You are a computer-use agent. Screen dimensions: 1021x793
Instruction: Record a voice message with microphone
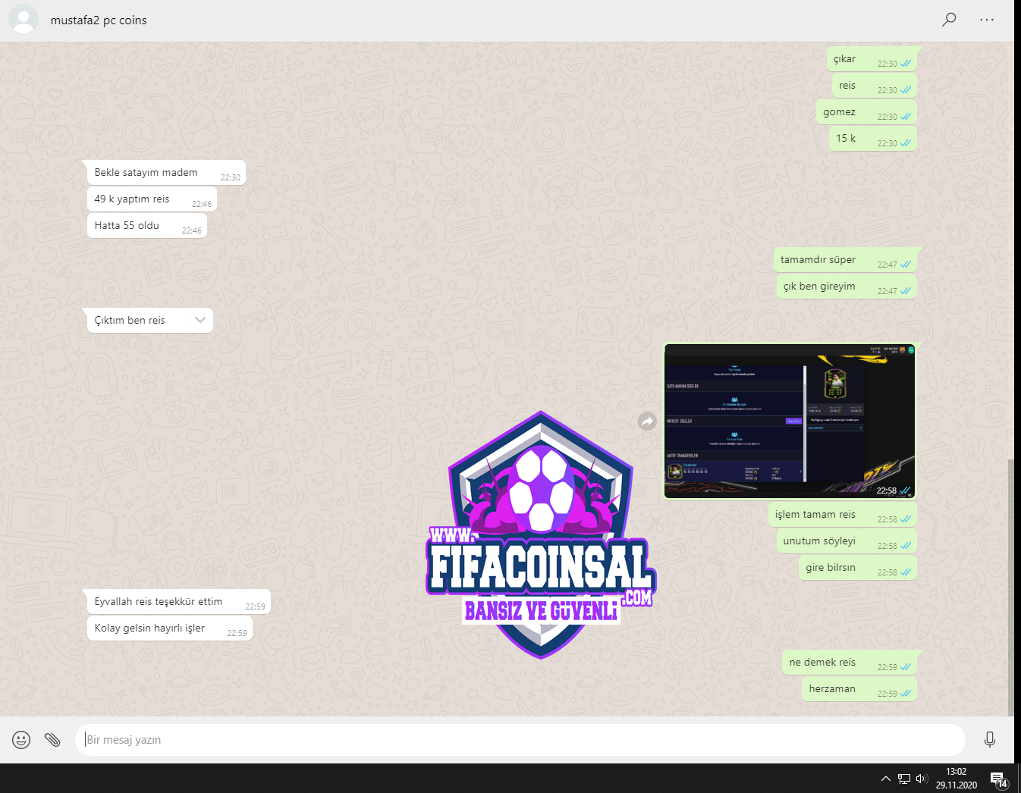point(989,740)
